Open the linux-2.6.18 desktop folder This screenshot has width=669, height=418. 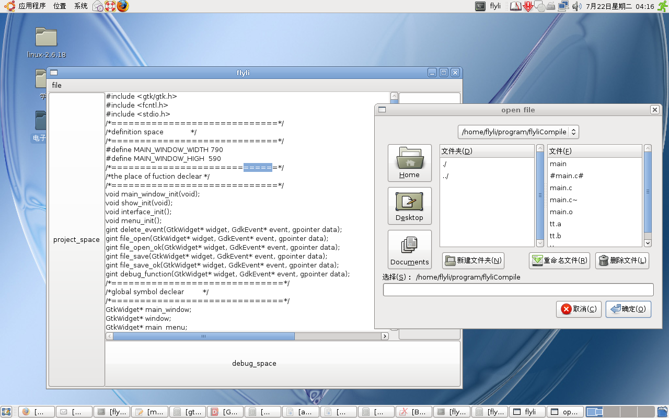(47, 43)
